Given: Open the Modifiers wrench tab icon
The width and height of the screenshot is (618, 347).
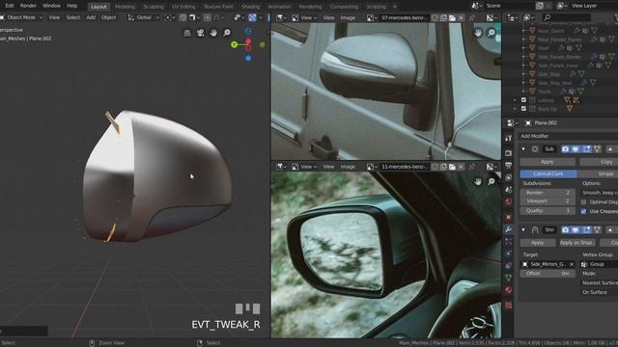Looking at the screenshot, I should (x=509, y=229).
